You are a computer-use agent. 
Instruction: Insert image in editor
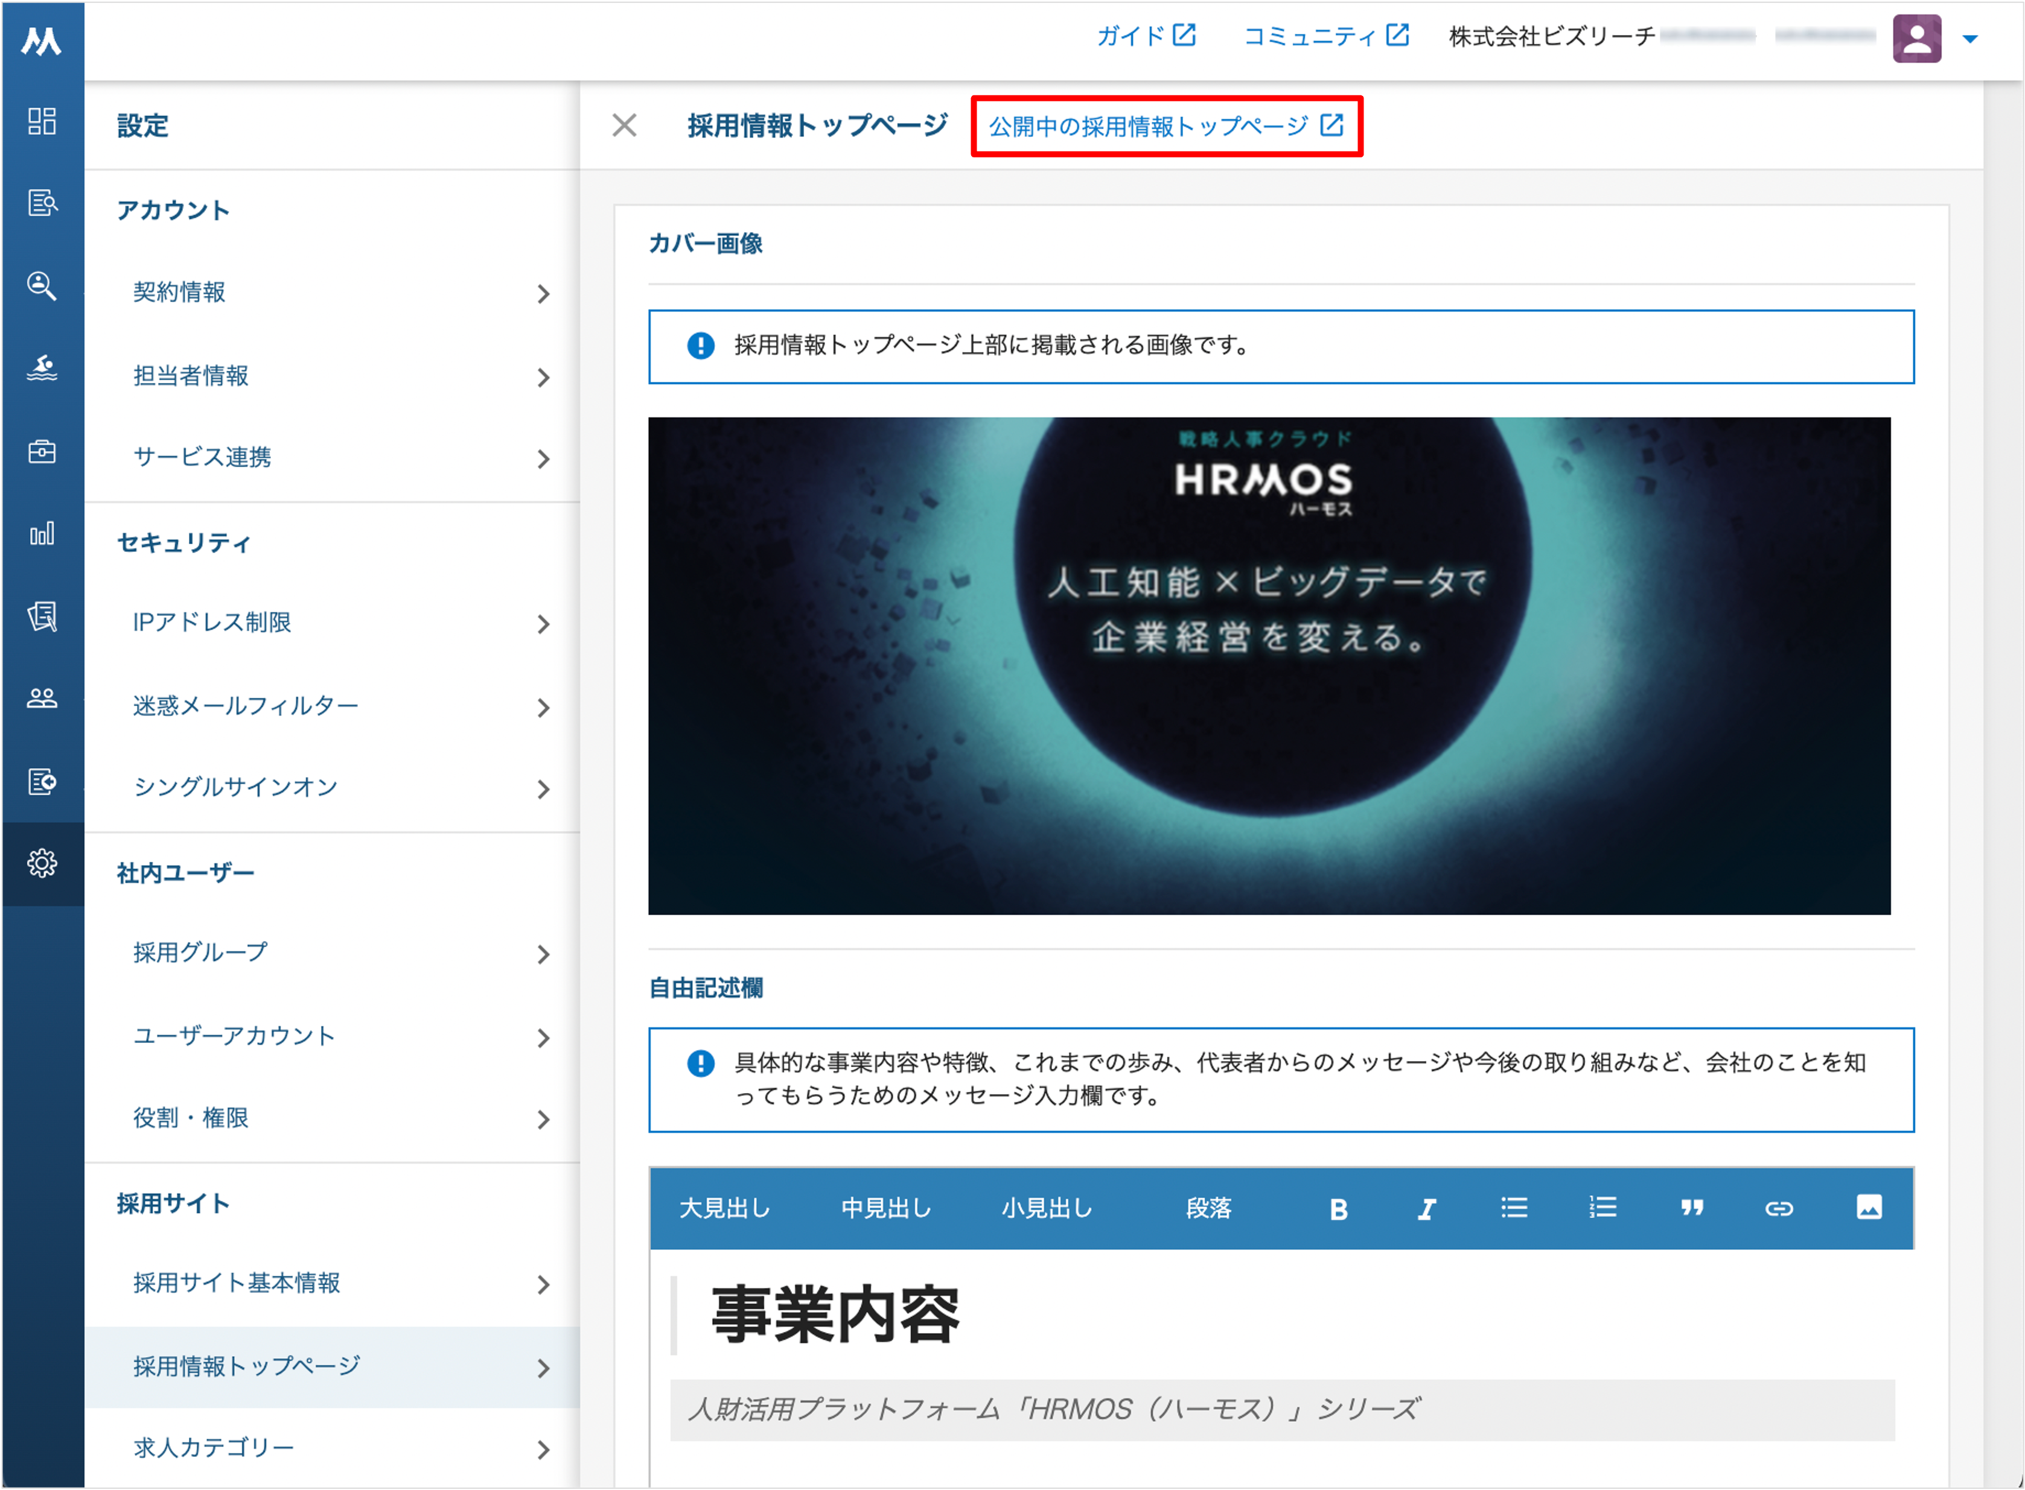pos(1869,1207)
